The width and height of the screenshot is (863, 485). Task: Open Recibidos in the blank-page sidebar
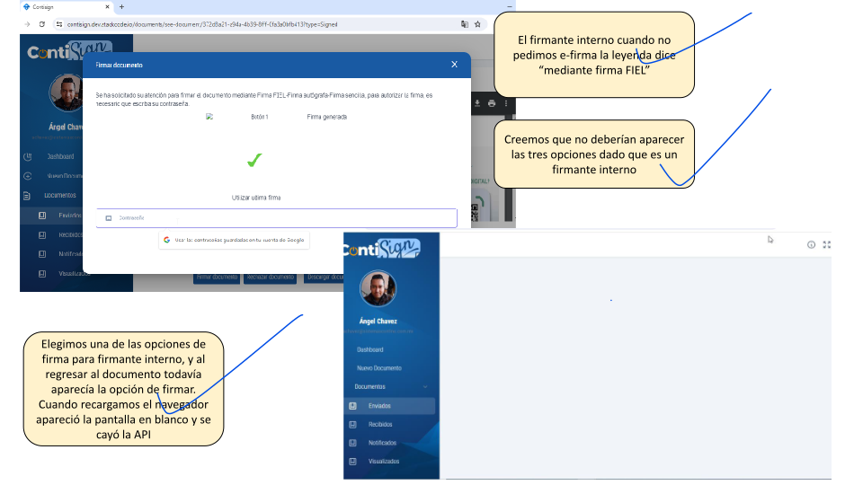[380, 424]
